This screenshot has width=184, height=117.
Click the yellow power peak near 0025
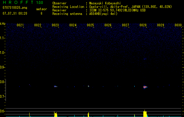[88, 115]
